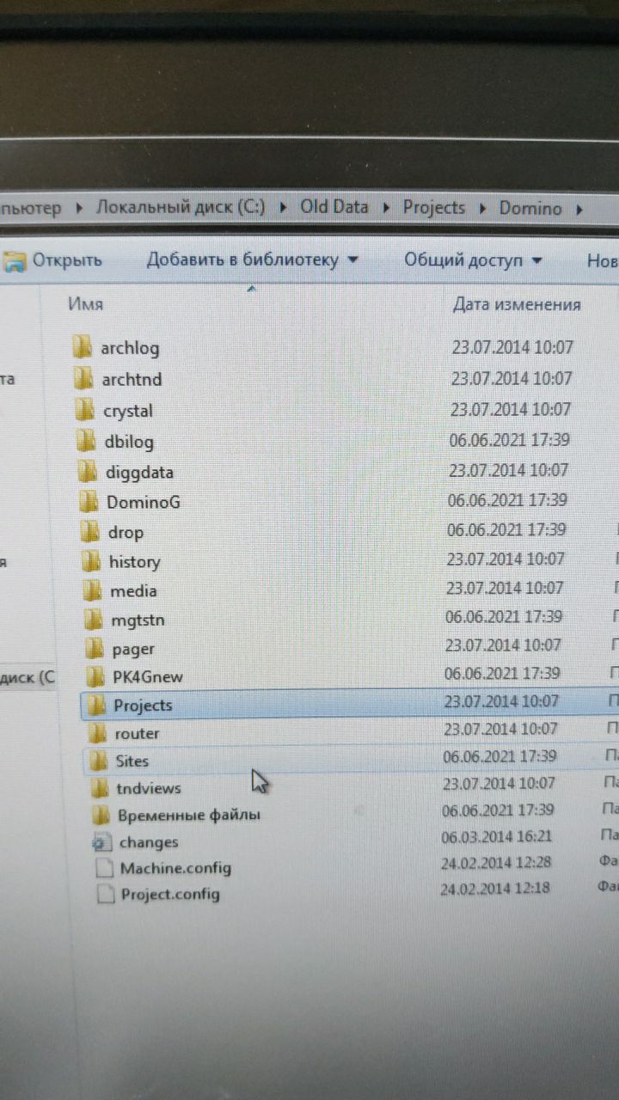Select the diggdata folder name

pyautogui.click(x=139, y=472)
